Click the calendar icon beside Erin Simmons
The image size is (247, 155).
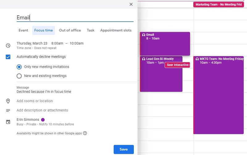pyautogui.click(x=8, y=122)
